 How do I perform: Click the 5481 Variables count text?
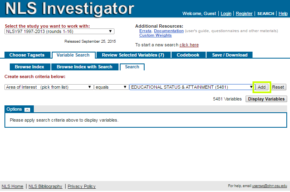(x=227, y=99)
